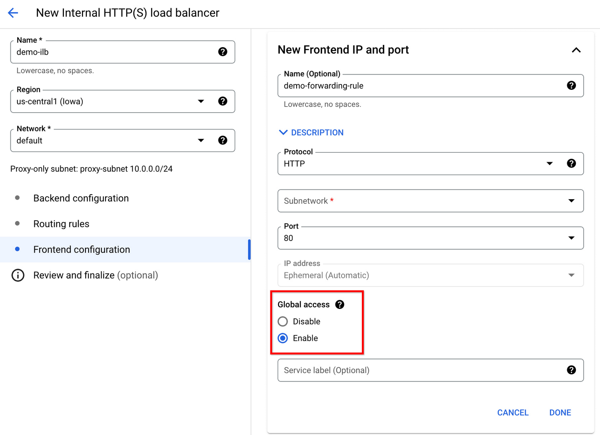Go to Routing rules step

tap(61, 224)
